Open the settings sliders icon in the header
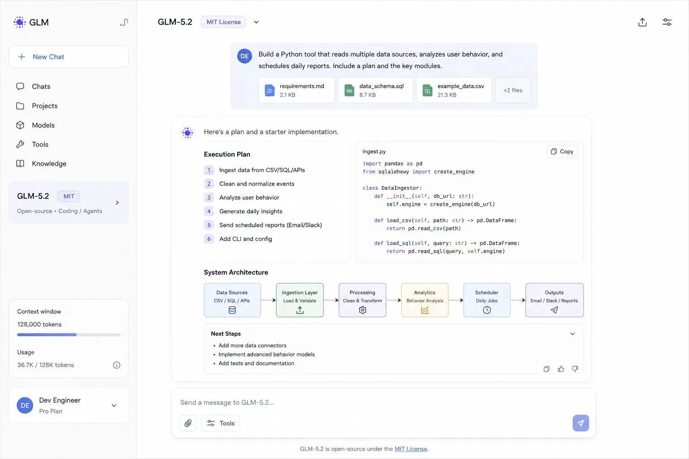 click(667, 22)
